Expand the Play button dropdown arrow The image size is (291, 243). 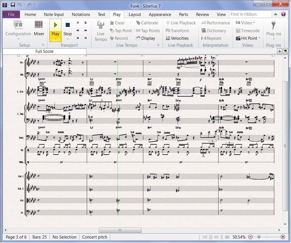pyautogui.click(x=55, y=39)
